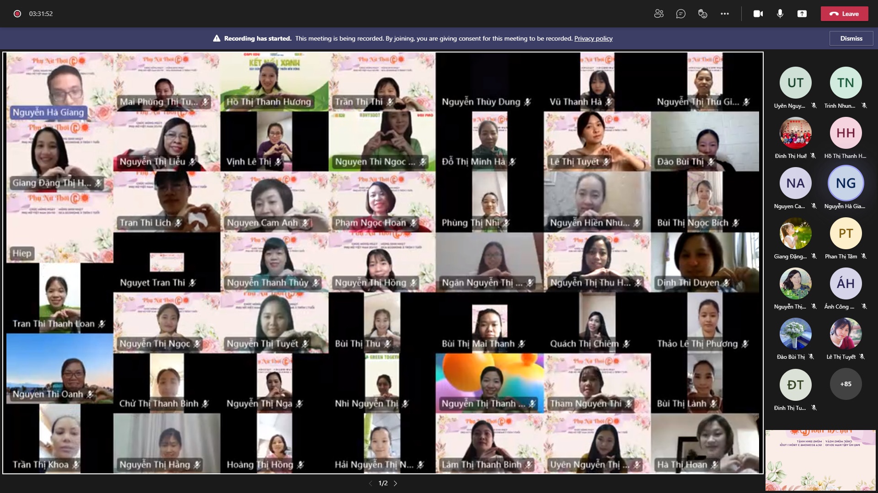
Task: Open raise hand and reactions menu
Action: point(703,14)
